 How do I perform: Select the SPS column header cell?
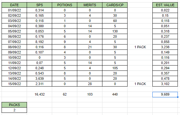39,5
